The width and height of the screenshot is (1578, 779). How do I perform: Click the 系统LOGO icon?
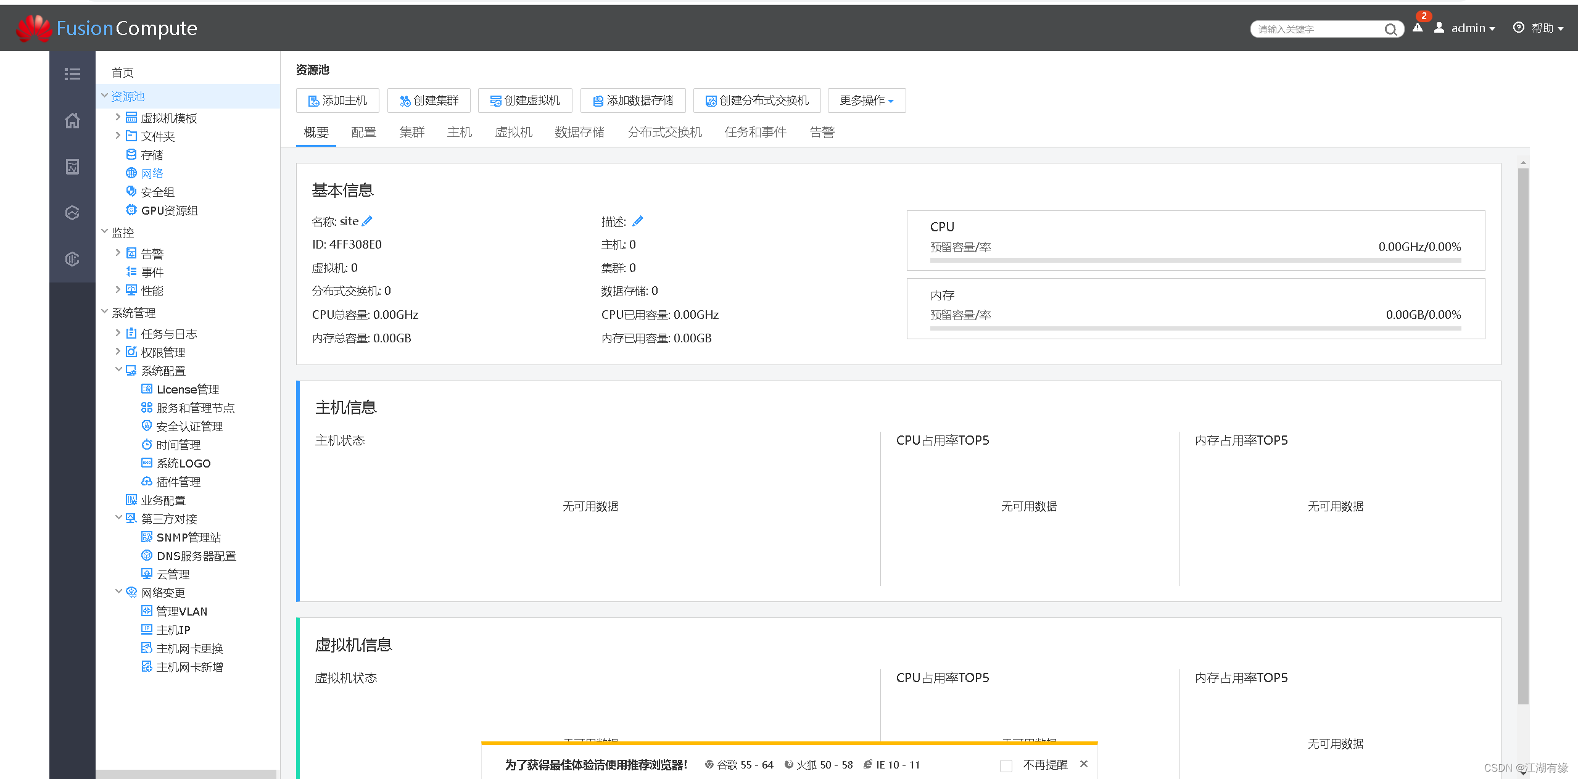point(147,463)
